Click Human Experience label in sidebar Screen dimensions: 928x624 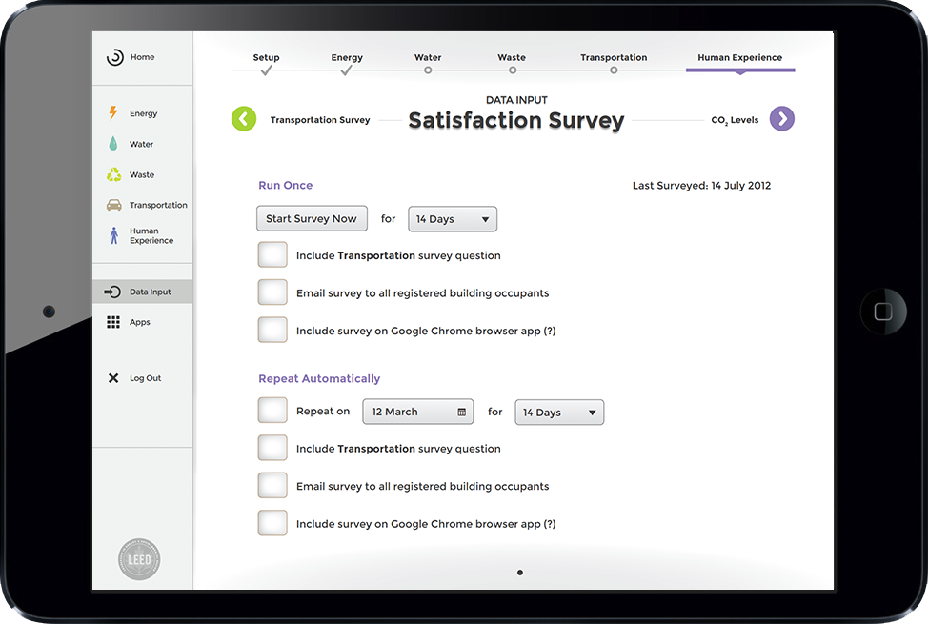151,235
